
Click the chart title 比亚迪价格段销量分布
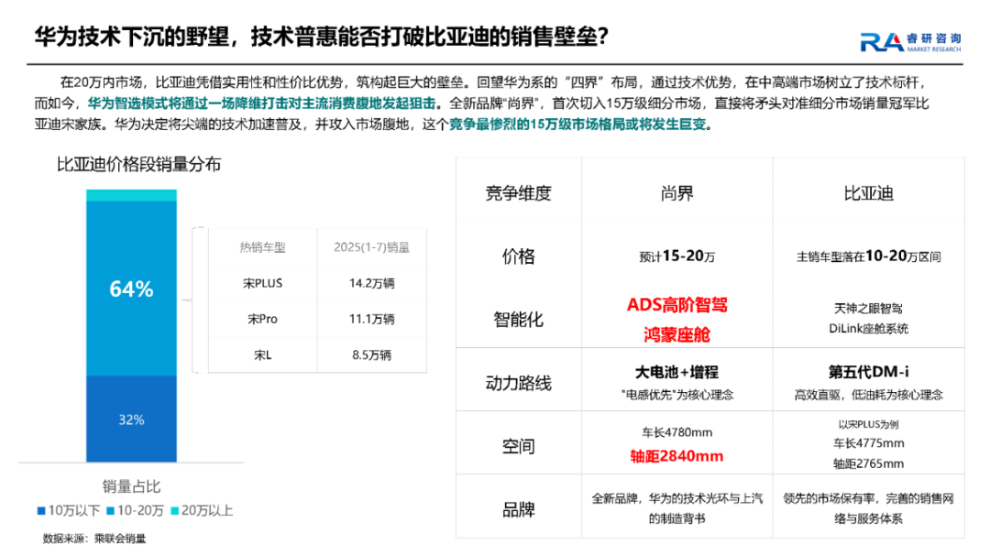click(x=139, y=165)
